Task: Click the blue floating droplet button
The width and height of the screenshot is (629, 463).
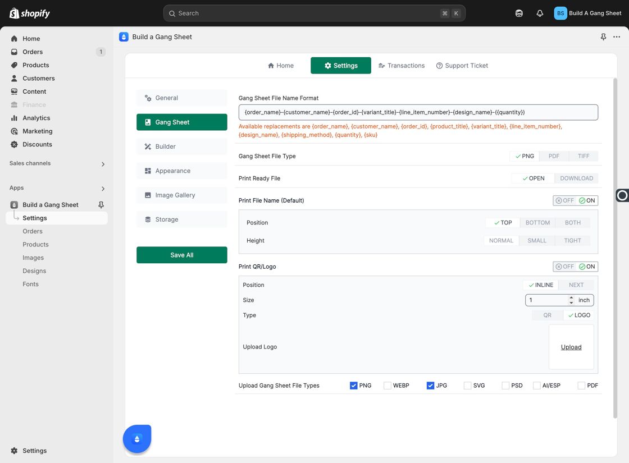Action: (137, 439)
